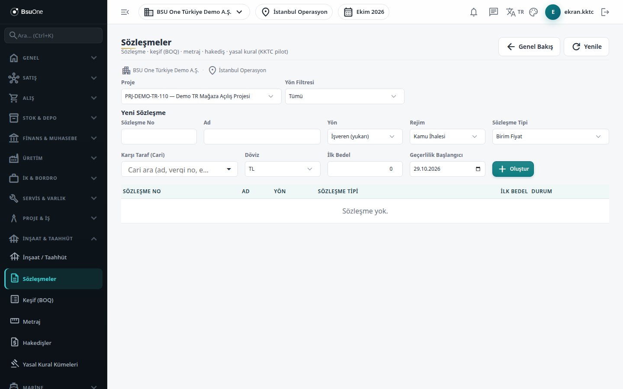Expand the ALIŞ sidebar section

coord(54,98)
